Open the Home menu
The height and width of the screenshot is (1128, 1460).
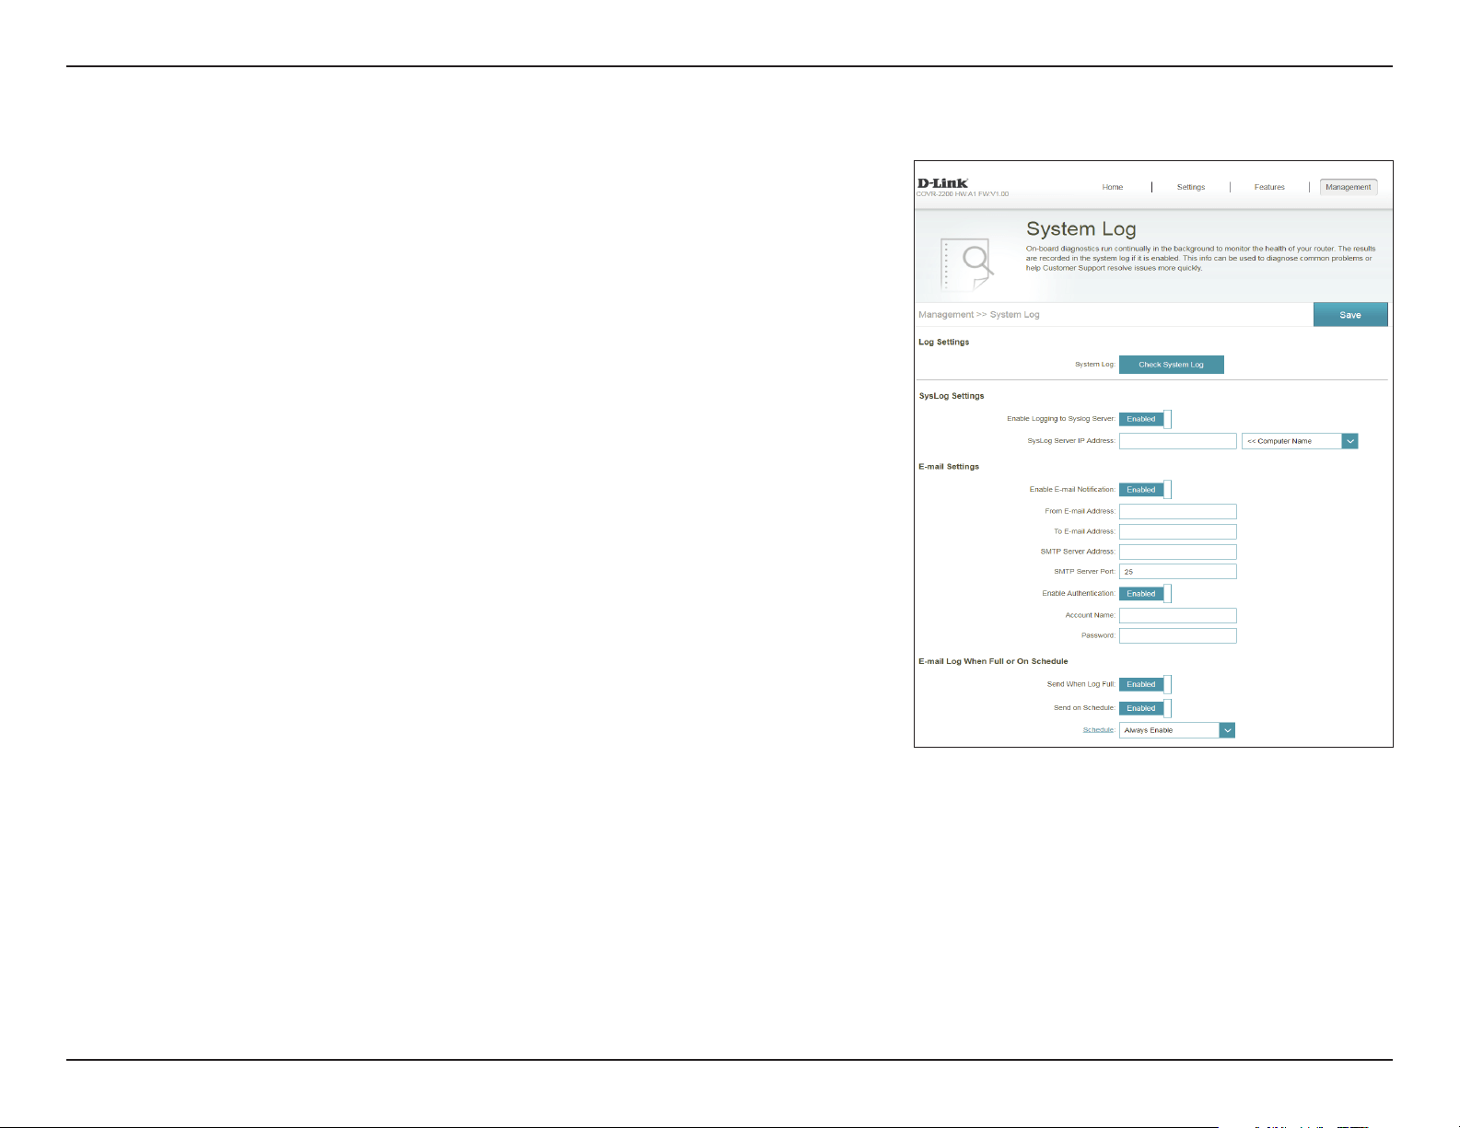[1113, 187]
